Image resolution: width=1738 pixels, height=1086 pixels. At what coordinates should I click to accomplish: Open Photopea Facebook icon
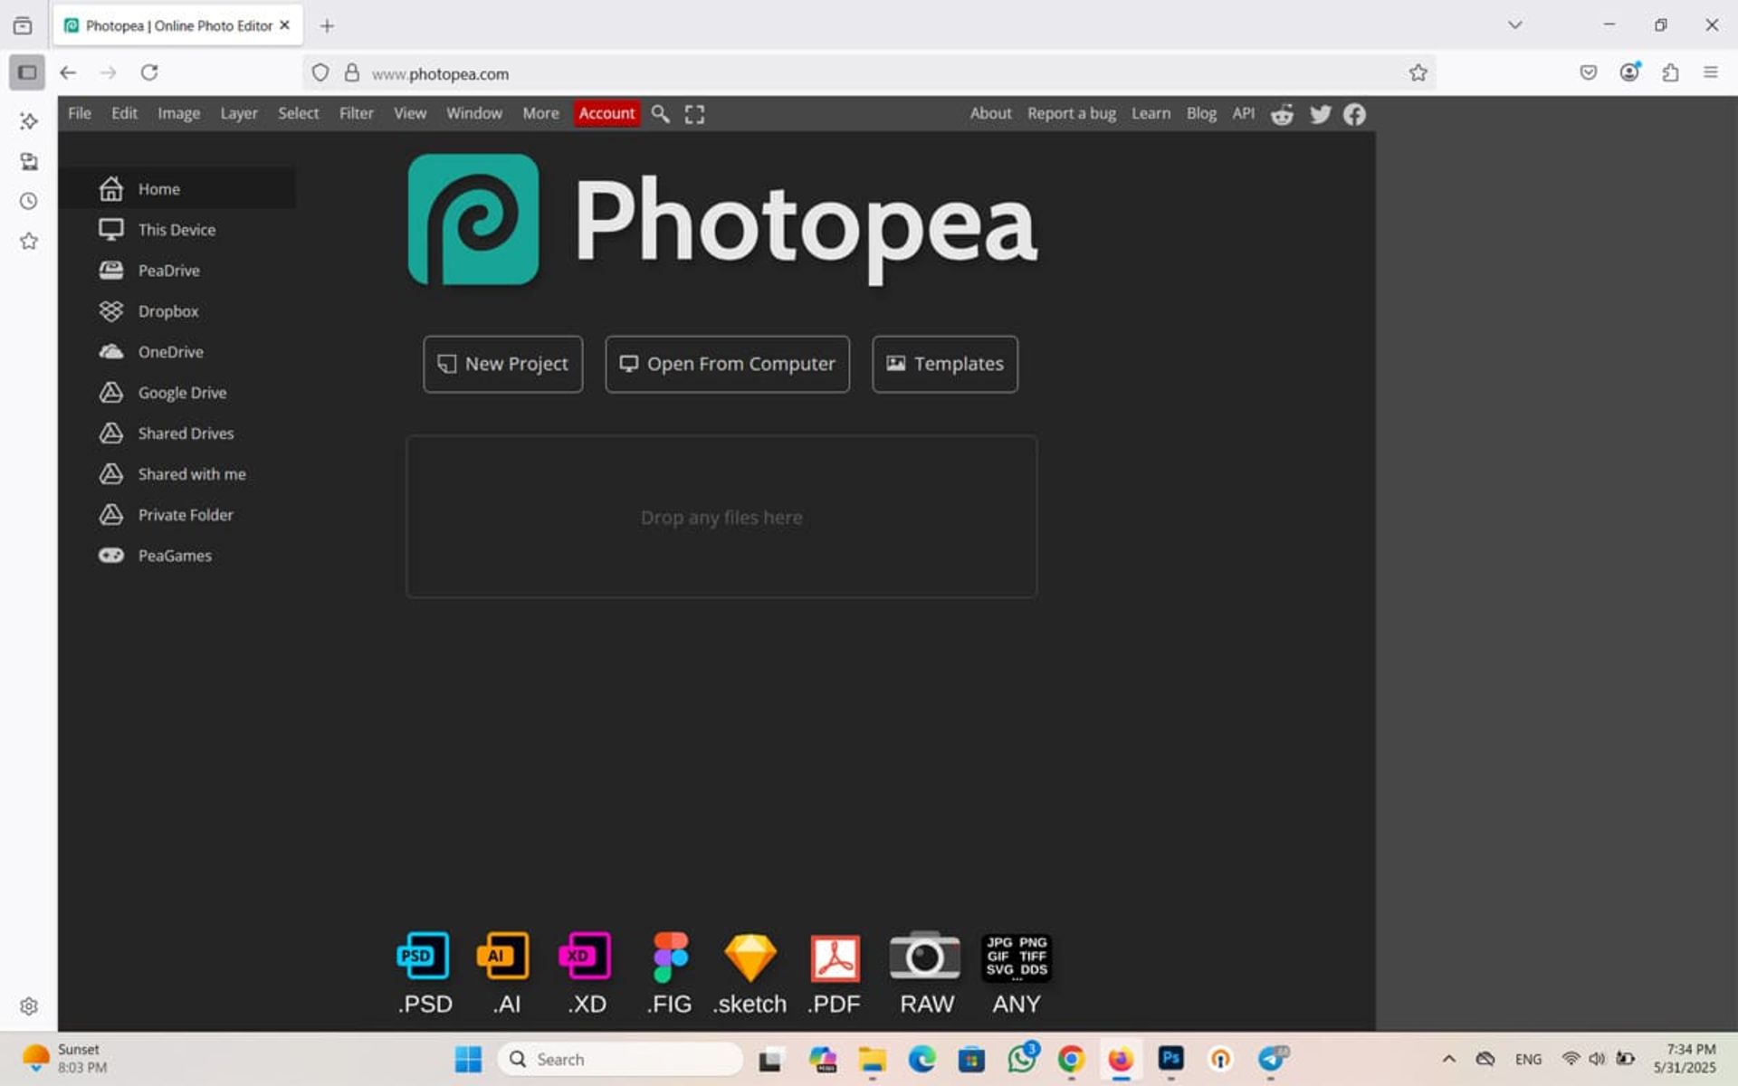[x=1354, y=114]
